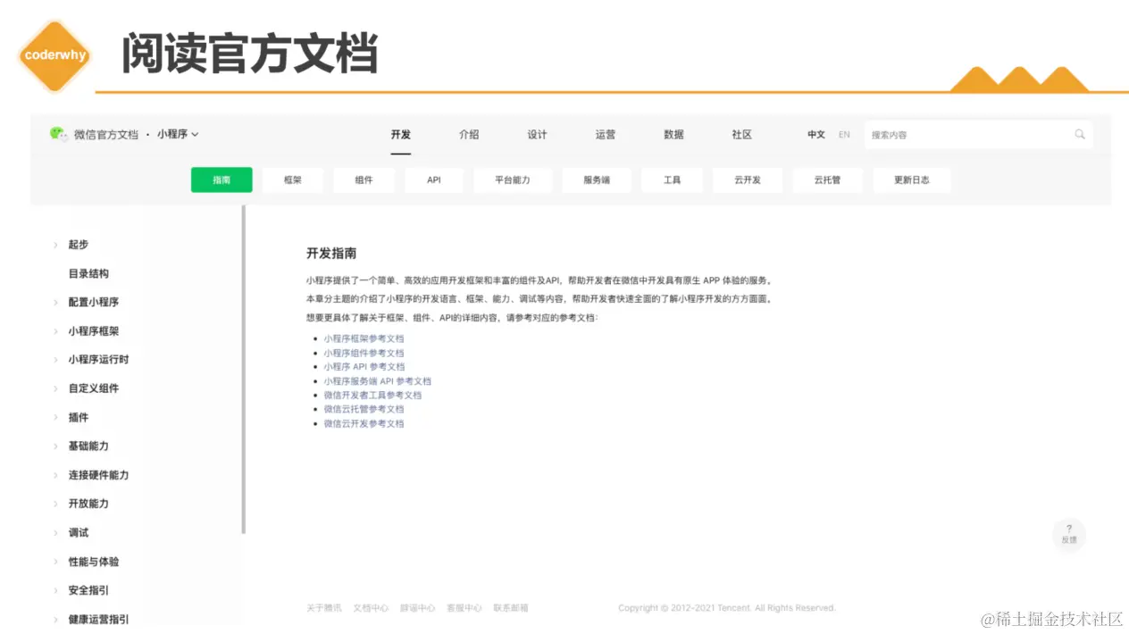Screen dimensions: 1129x634
Task: Switch to the 框架 tab
Action: (292, 179)
